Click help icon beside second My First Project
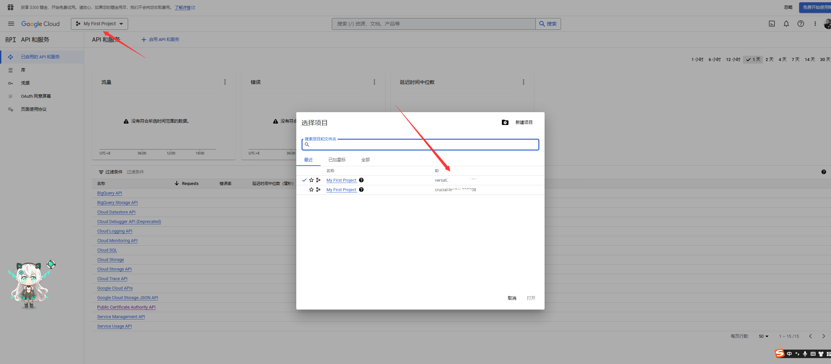Image resolution: width=831 pixels, height=364 pixels. pyautogui.click(x=361, y=190)
